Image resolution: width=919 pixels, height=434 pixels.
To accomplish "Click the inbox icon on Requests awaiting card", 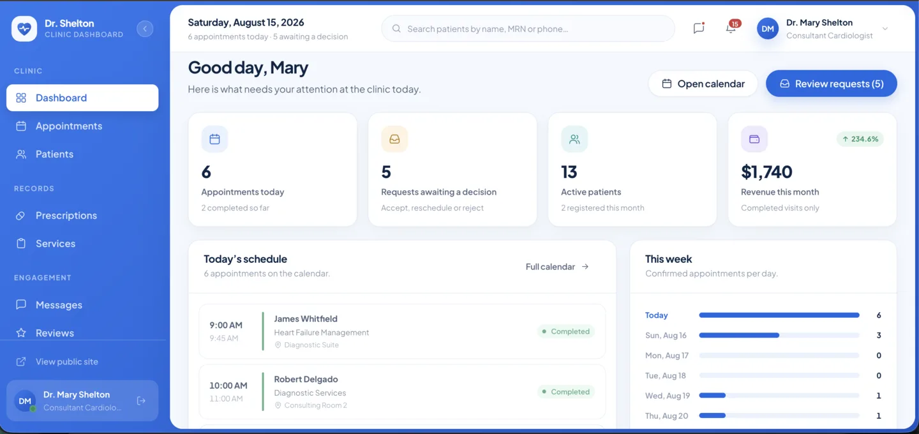I will tap(394, 138).
